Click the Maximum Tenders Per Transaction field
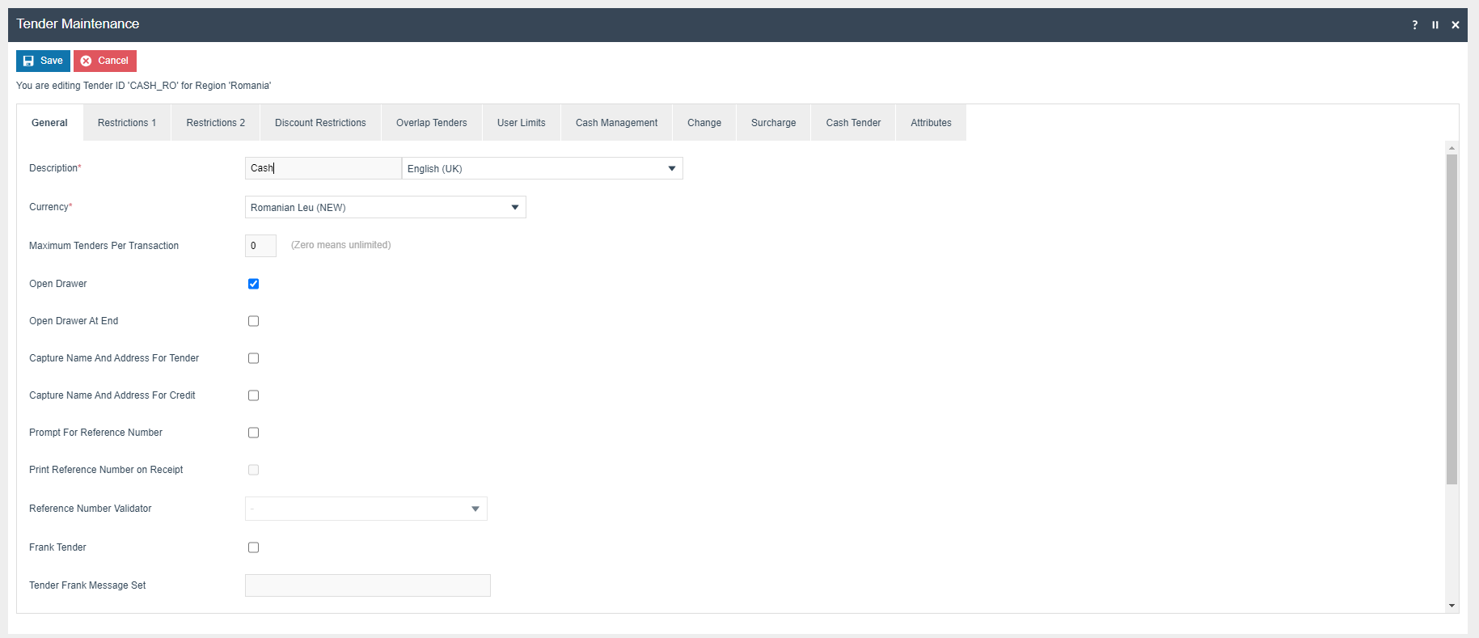1479x638 pixels. 260,246
